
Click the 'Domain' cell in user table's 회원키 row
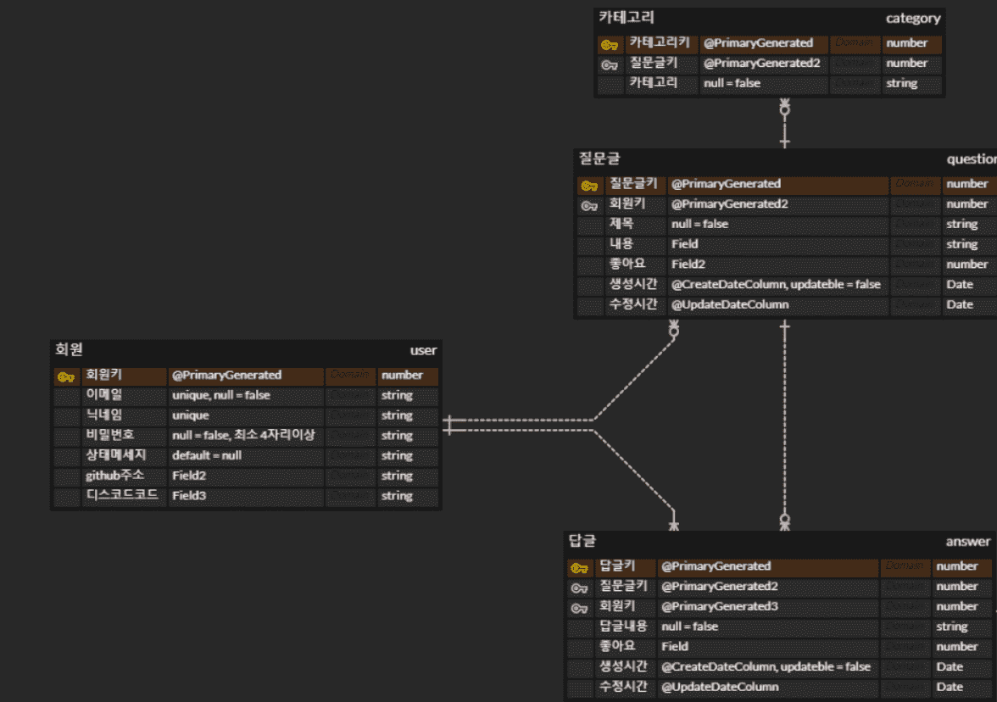[349, 375]
